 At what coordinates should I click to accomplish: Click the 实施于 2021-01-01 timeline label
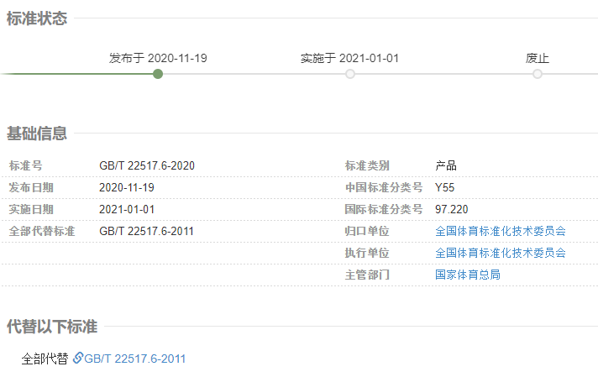click(349, 58)
